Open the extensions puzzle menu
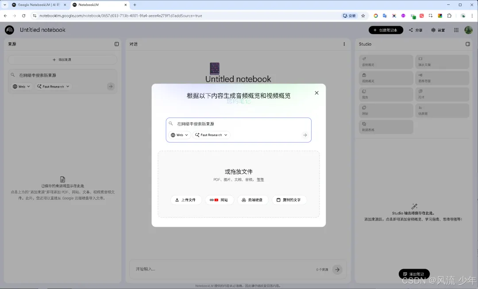478x289 pixels. (x=449, y=16)
